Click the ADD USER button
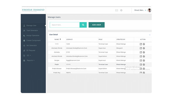173x106 pixels. point(96,25)
